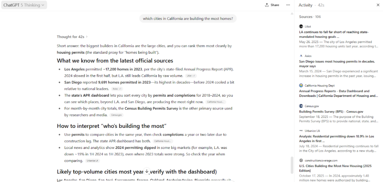Click the California Housing Dept favicon
383x182 pixels.
click(301, 85)
